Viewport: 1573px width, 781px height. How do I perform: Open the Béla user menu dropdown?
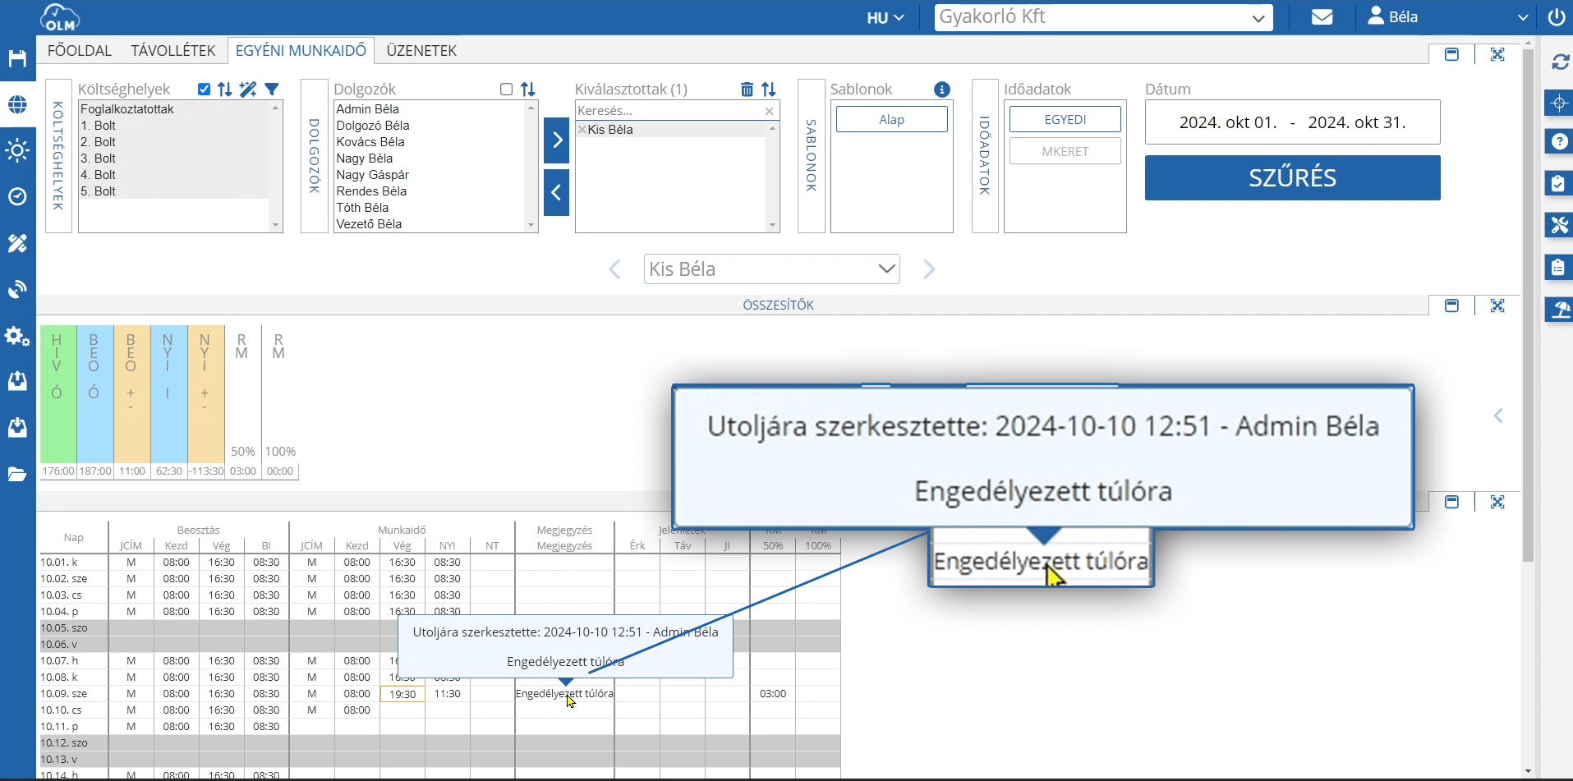pos(1447,17)
